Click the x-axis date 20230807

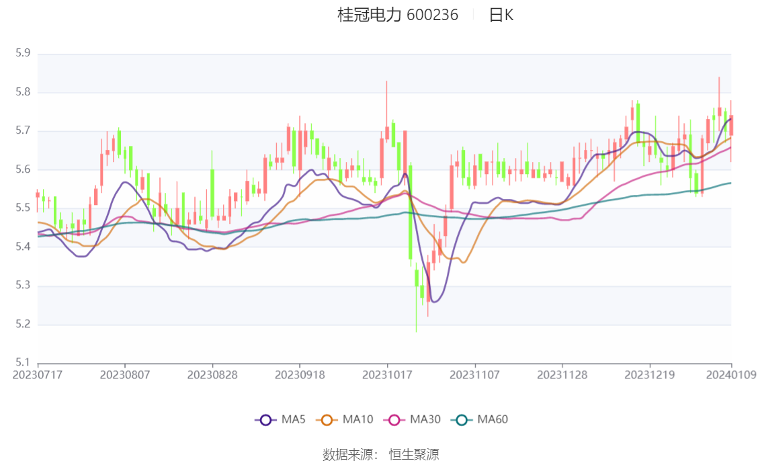(x=125, y=375)
